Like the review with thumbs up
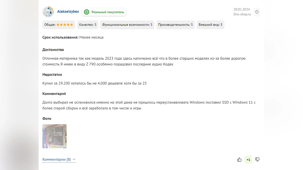Screen dimensions: 303x170 pyautogui.click(x=239, y=160)
